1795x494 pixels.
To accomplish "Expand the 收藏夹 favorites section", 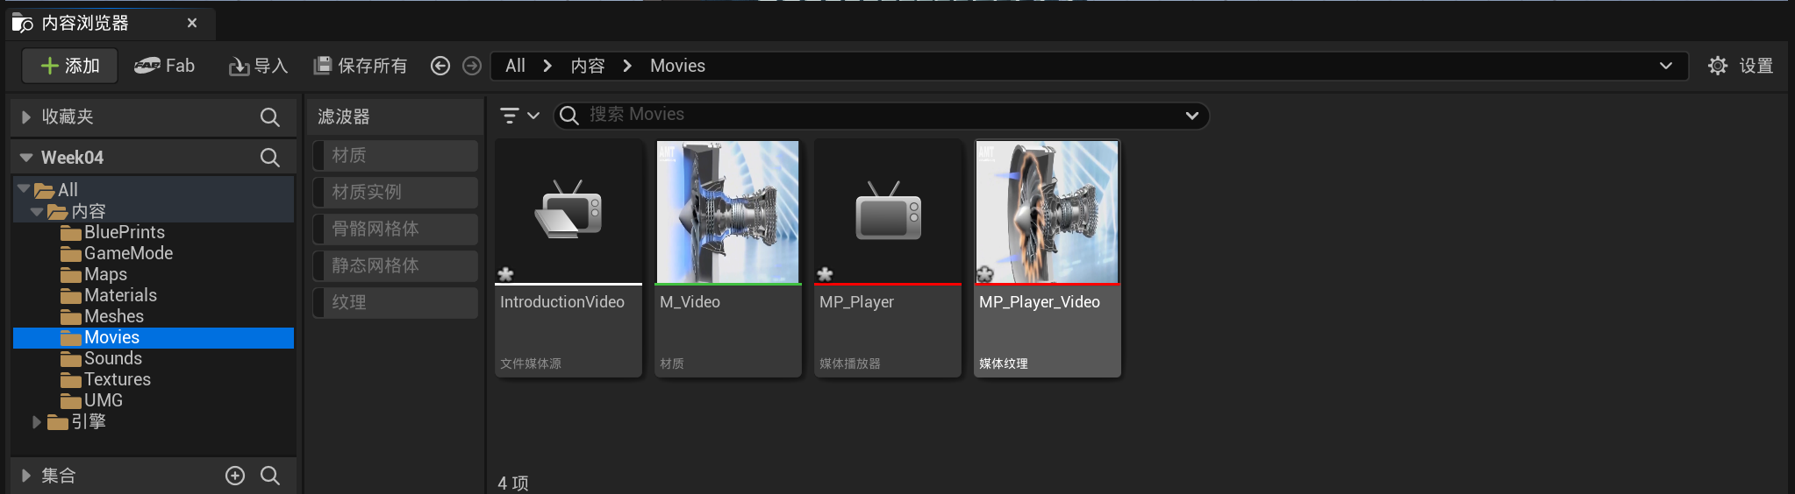I will [26, 117].
